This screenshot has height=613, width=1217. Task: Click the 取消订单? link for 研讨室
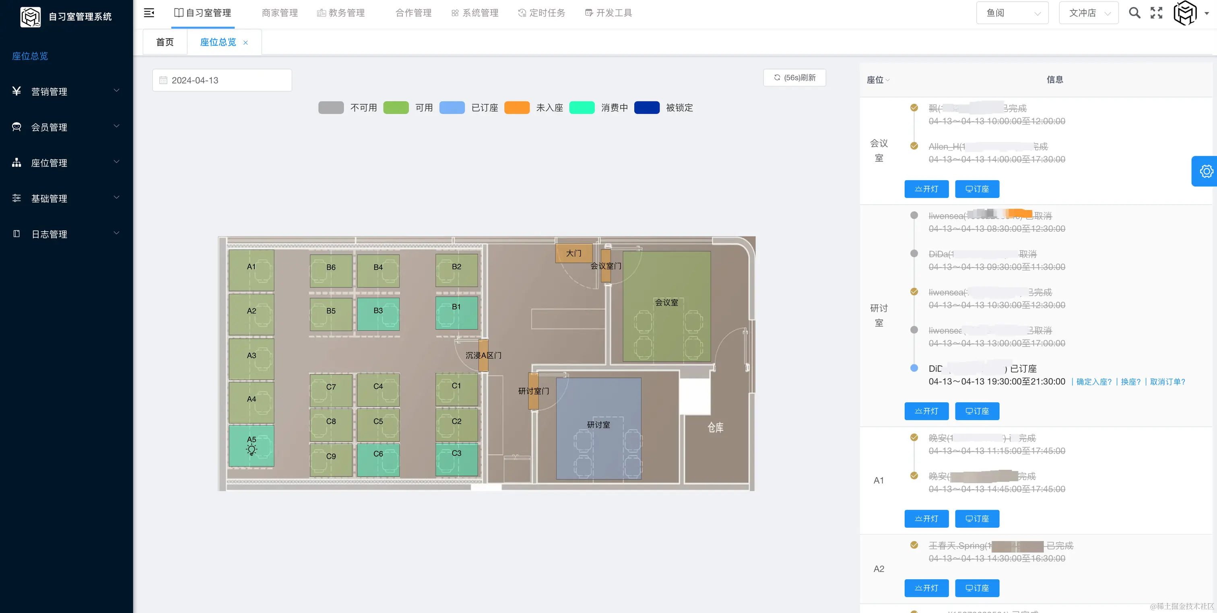[1167, 382]
